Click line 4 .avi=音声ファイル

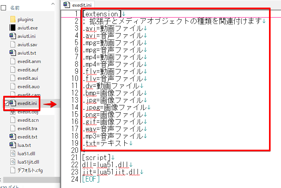tap(113, 36)
